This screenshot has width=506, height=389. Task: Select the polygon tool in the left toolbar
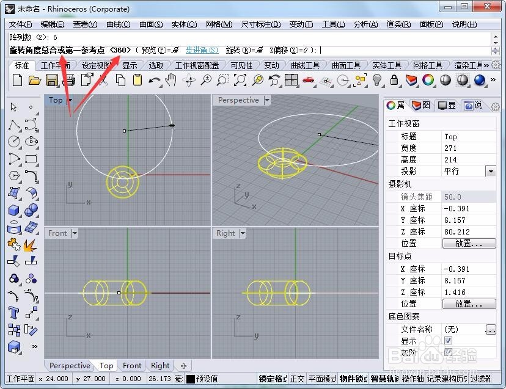(14, 176)
